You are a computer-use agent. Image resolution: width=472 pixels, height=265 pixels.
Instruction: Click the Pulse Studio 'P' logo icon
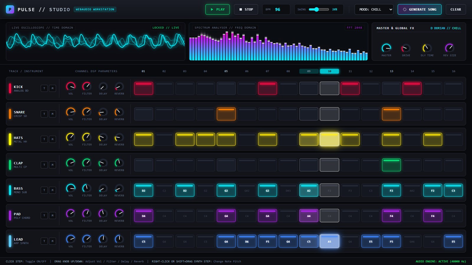(10, 9)
